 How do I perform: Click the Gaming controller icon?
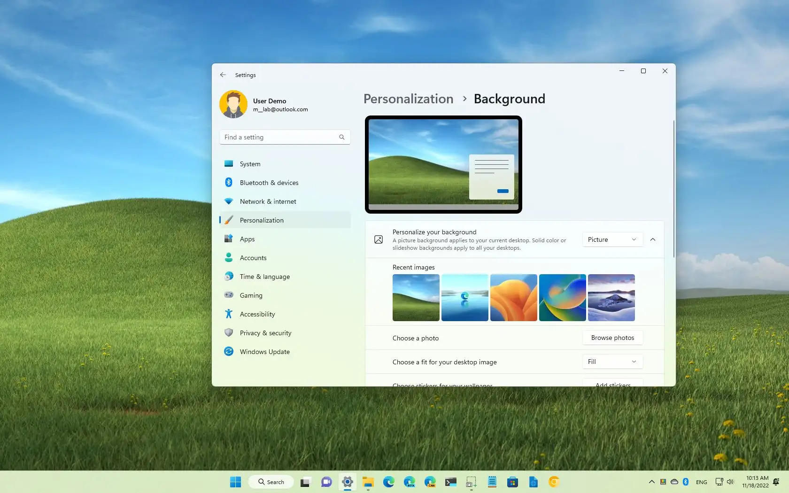(x=229, y=295)
